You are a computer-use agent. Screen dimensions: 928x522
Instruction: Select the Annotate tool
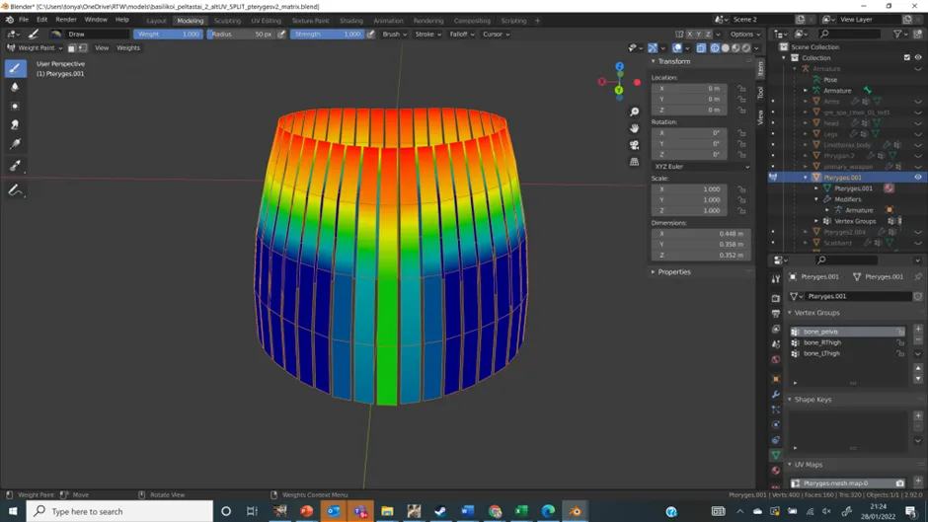pos(16,190)
